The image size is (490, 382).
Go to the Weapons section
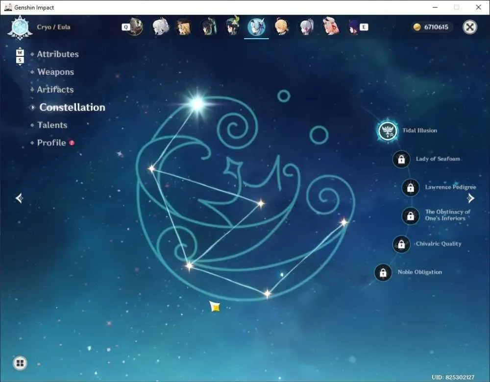click(56, 72)
